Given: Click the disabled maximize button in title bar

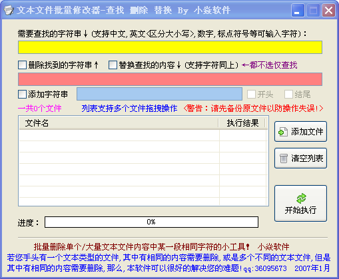Looking at the screenshot, I should tap(313, 10).
